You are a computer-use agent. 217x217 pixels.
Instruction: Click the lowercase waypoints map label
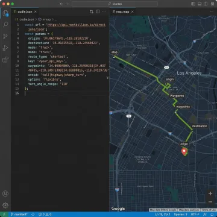pyautogui.click(x=183, y=107)
